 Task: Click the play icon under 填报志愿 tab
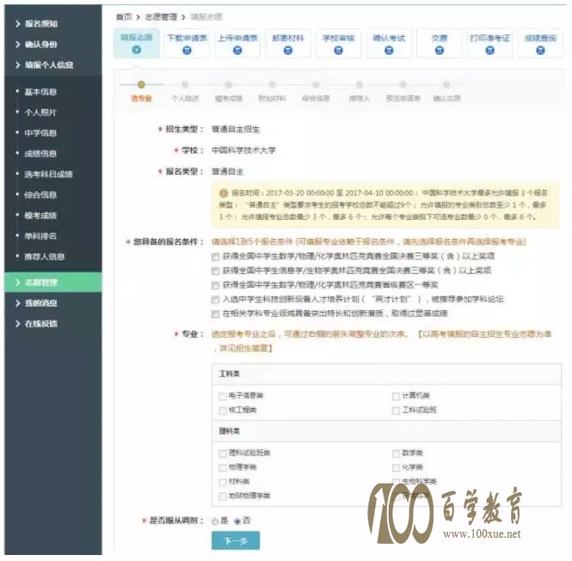[x=137, y=50]
